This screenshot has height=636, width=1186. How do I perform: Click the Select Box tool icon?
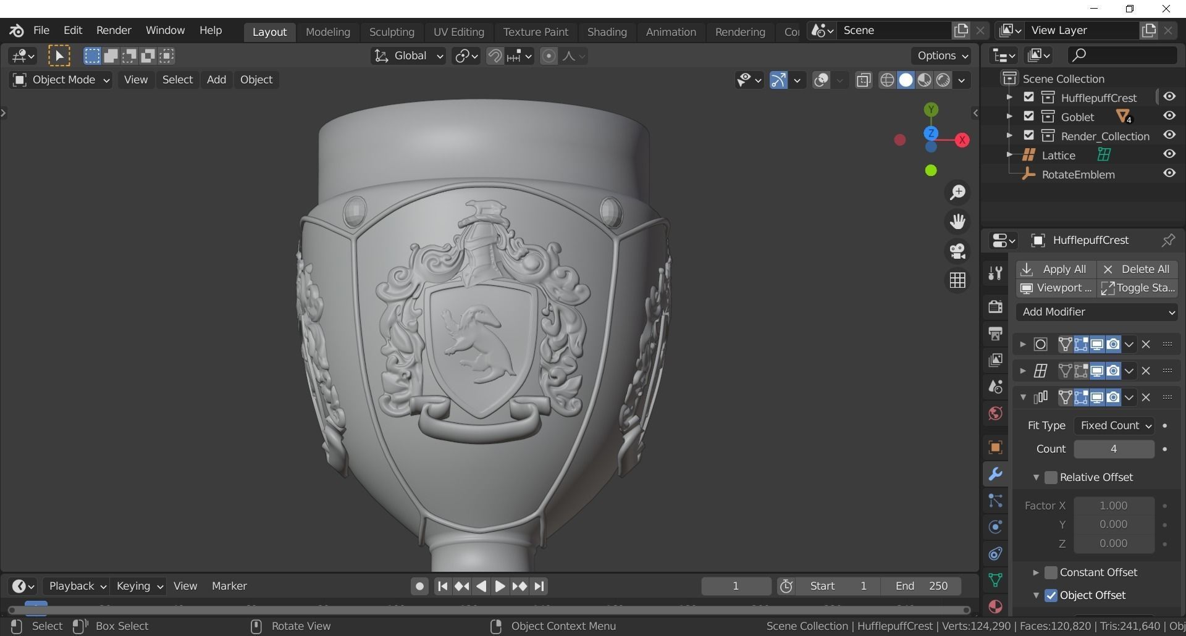coord(59,56)
